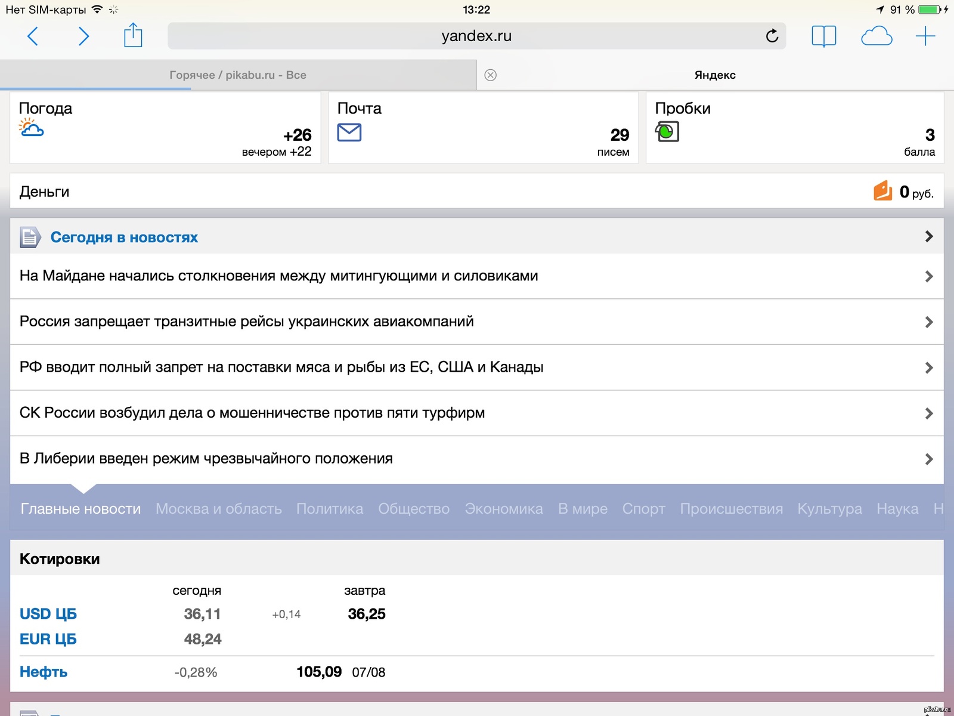The height and width of the screenshot is (716, 954).
Task: Click the Деньги wallet icon
Action: pyautogui.click(x=882, y=191)
